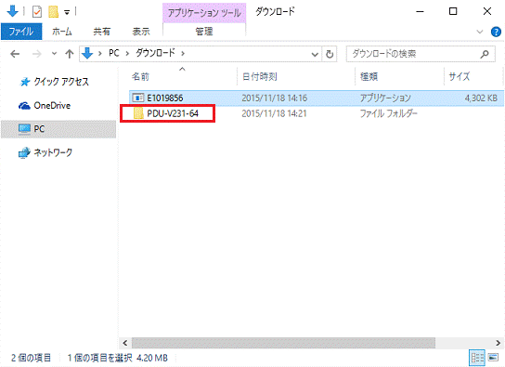The height and width of the screenshot is (367, 505).
Task: Click PC in the address breadcrumb
Action: (113, 53)
